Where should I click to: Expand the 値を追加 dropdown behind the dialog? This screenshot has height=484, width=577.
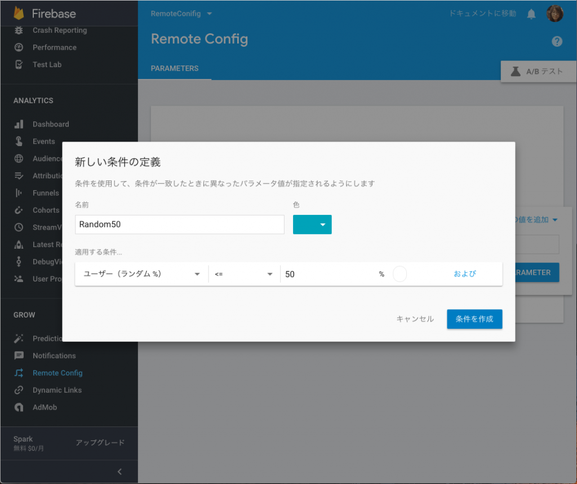[x=536, y=220]
